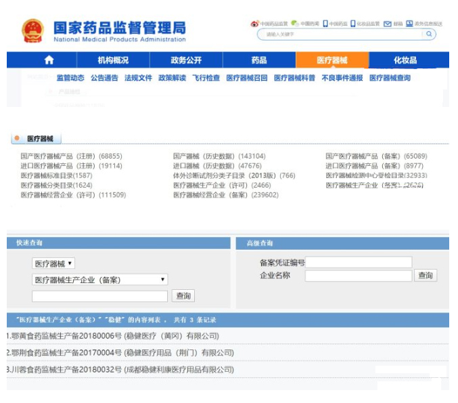Open result 成都稳健利康医疗用品有限公司
The width and height of the screenshot is (458, 403).
pyautogui.click(x=120, y=370)
